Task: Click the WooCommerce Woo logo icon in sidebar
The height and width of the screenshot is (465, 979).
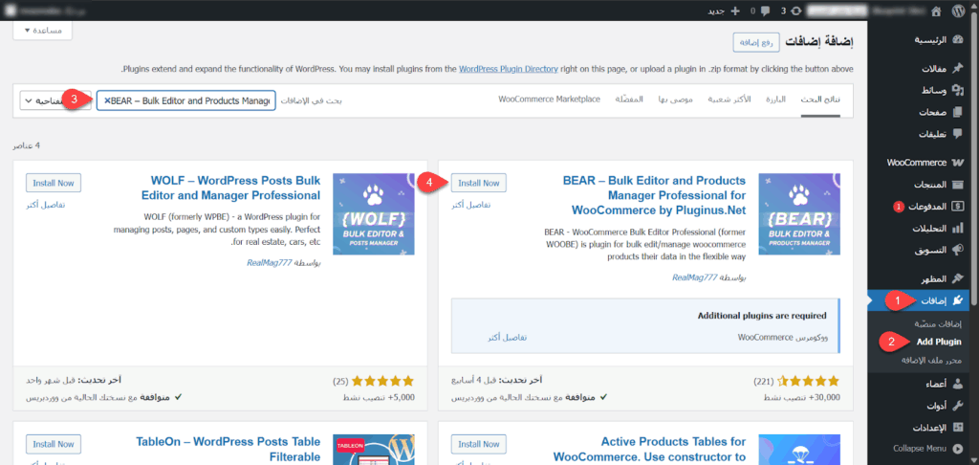Action: pyautogui.click(x=958, y=163)
